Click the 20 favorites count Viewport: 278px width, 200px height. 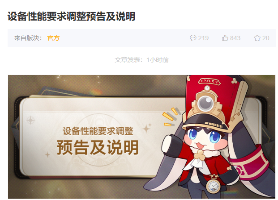[x=266, y=38]
